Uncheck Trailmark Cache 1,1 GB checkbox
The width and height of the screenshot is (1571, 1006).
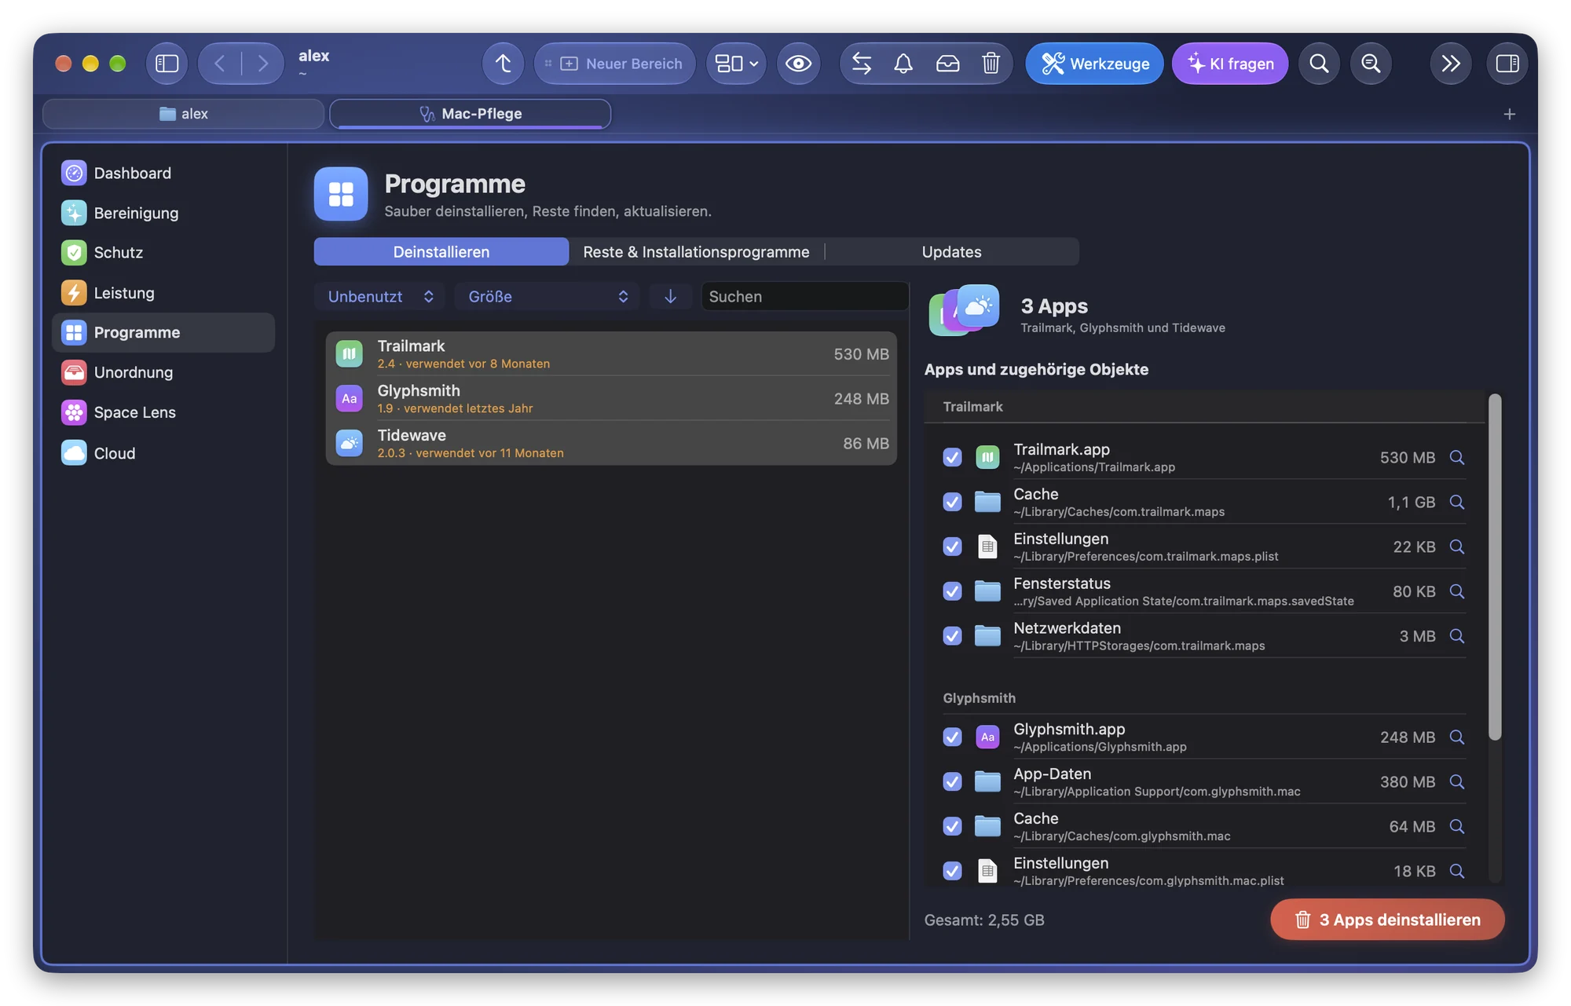[952, 502]
